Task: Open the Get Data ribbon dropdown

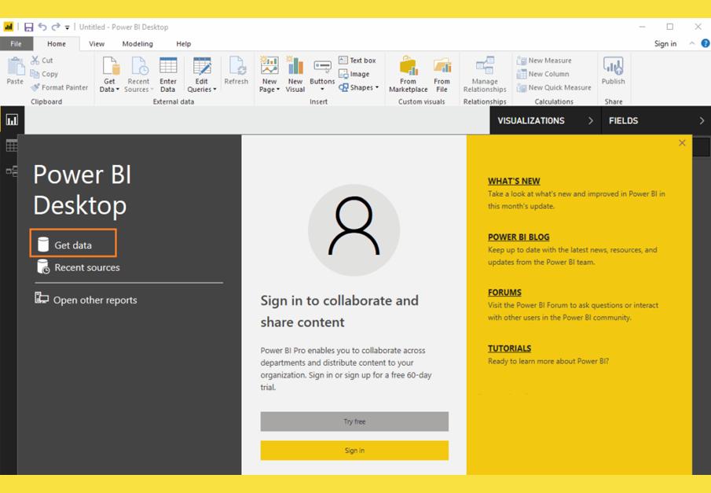Action: click(x=109, y=75)
